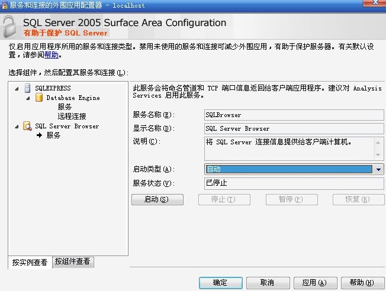Select the SQL Server Browser tree label

coord(67,126)
